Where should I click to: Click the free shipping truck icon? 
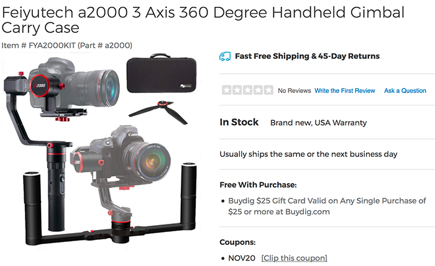tap(225, 56)
